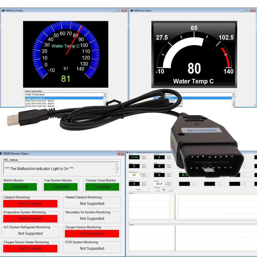
Task: Click the Position -1 button
Action: [x=158, y=190]
